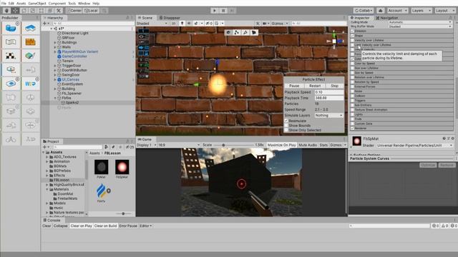This screenshot has height=257, width=458.
Task: Select the Hand tool in the toolbar
Action: (x=6, y=11)
